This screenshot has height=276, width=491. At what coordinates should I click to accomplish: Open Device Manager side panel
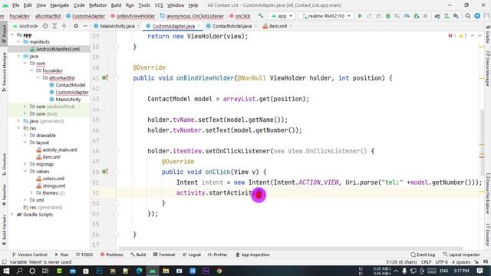coord(488,68)
